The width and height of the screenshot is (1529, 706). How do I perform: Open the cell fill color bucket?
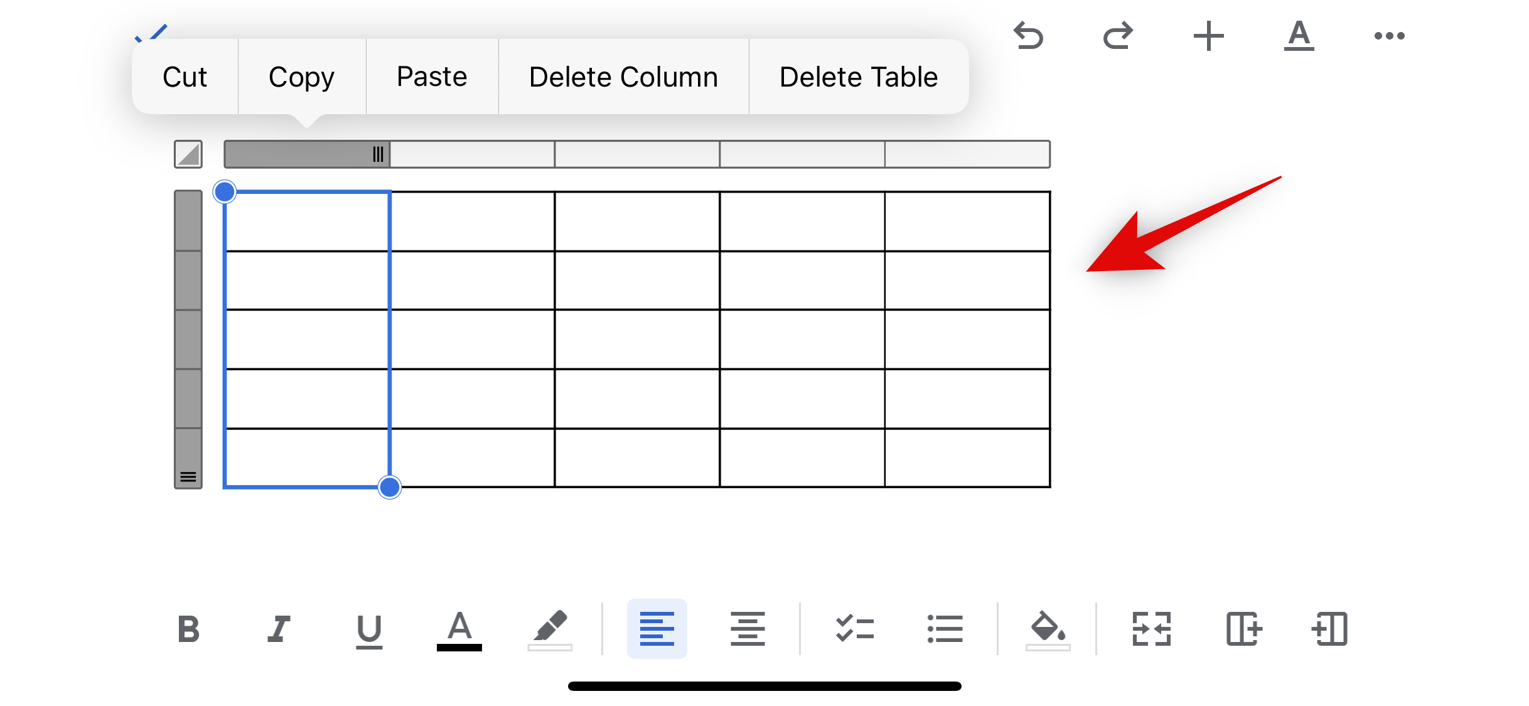point(1048,629)
